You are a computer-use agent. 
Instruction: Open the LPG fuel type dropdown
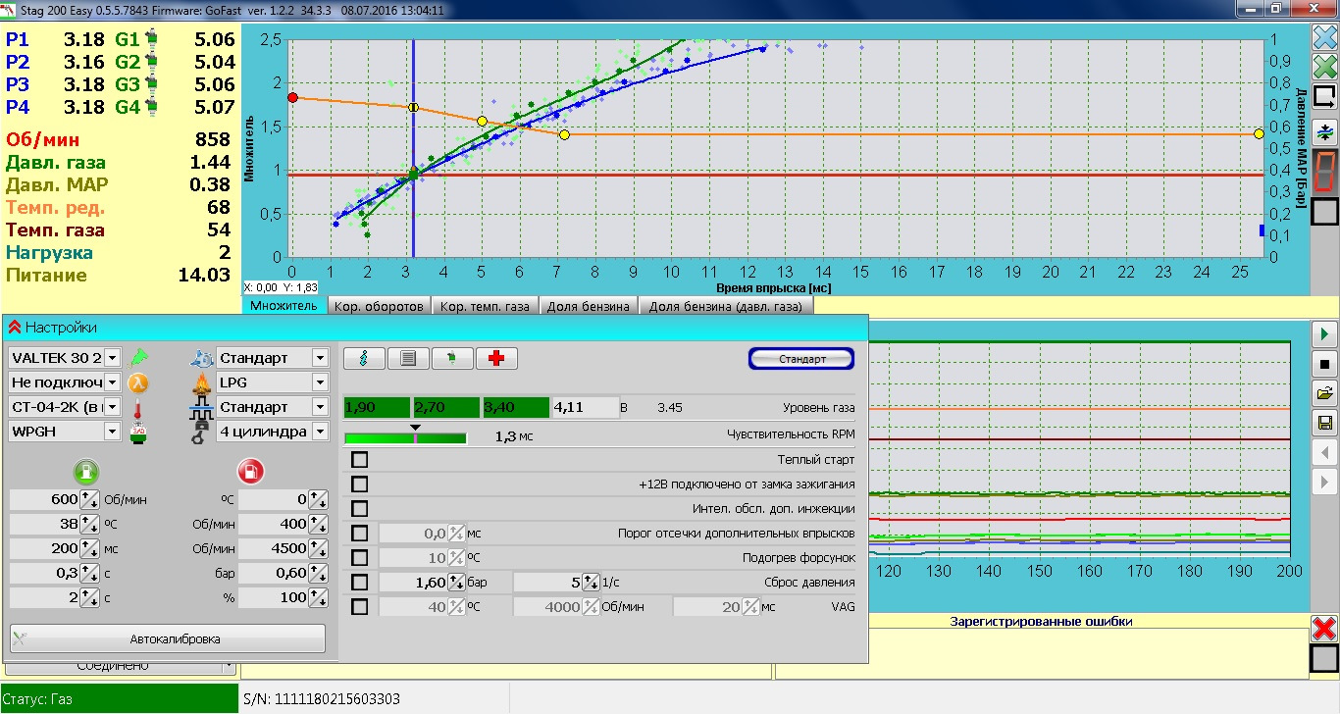[x=320, y=382]
